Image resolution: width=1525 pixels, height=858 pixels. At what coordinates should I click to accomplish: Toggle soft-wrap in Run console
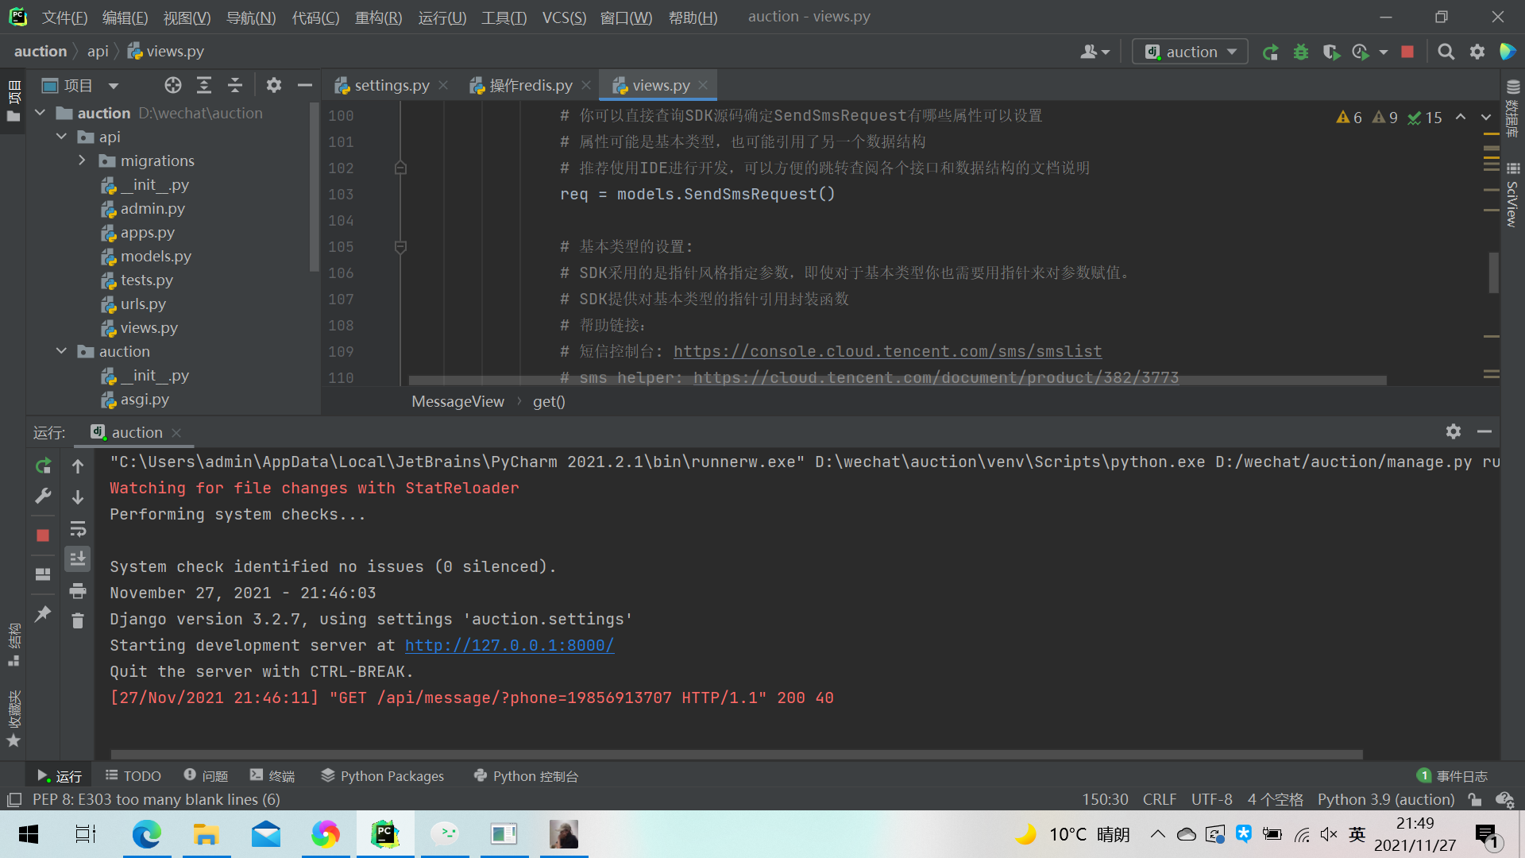pyautogui.click(x=78, y=529)
